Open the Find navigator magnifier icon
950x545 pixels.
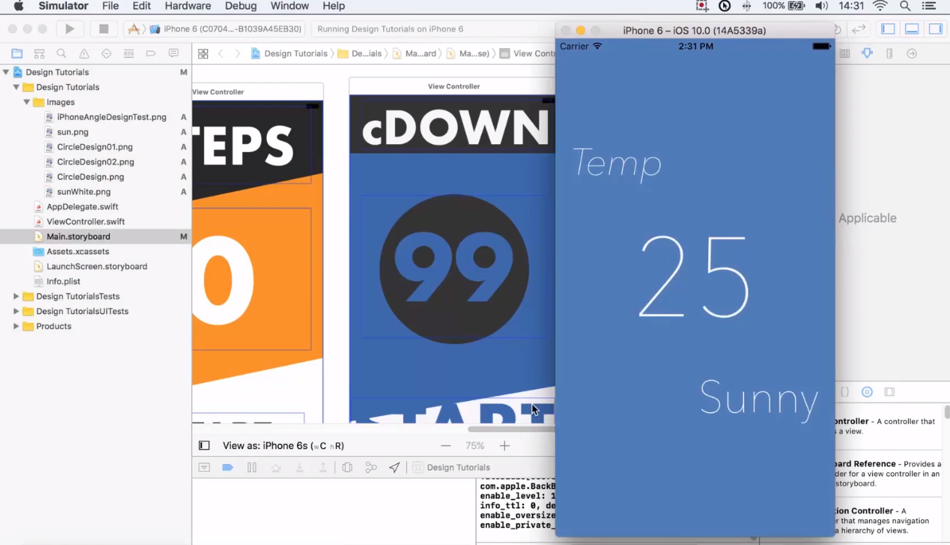pos(62,53)
